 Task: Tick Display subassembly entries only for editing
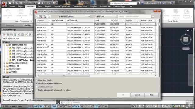pyautogui.click(x=37, y=90)
